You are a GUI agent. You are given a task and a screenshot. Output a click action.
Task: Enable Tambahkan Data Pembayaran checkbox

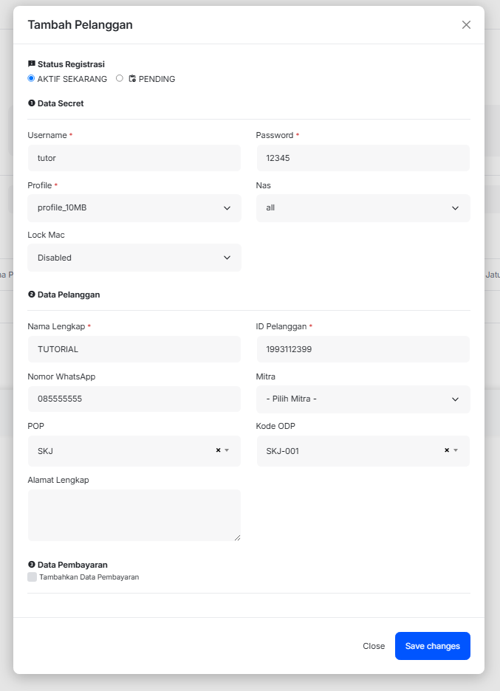click(x=32, y=577)
